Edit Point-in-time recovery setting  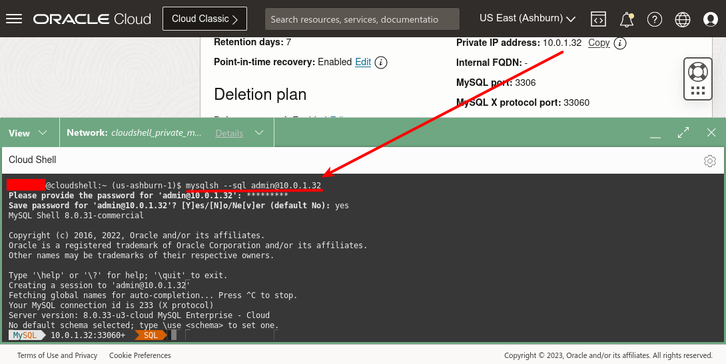[x=363, y=62]
